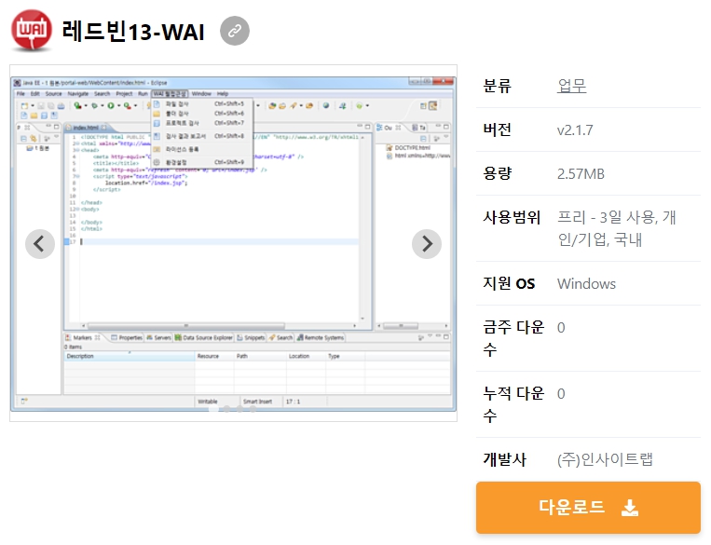Click the 개발사 label
The height and width of the screenshot is (545, 711).
click(505, 459)
